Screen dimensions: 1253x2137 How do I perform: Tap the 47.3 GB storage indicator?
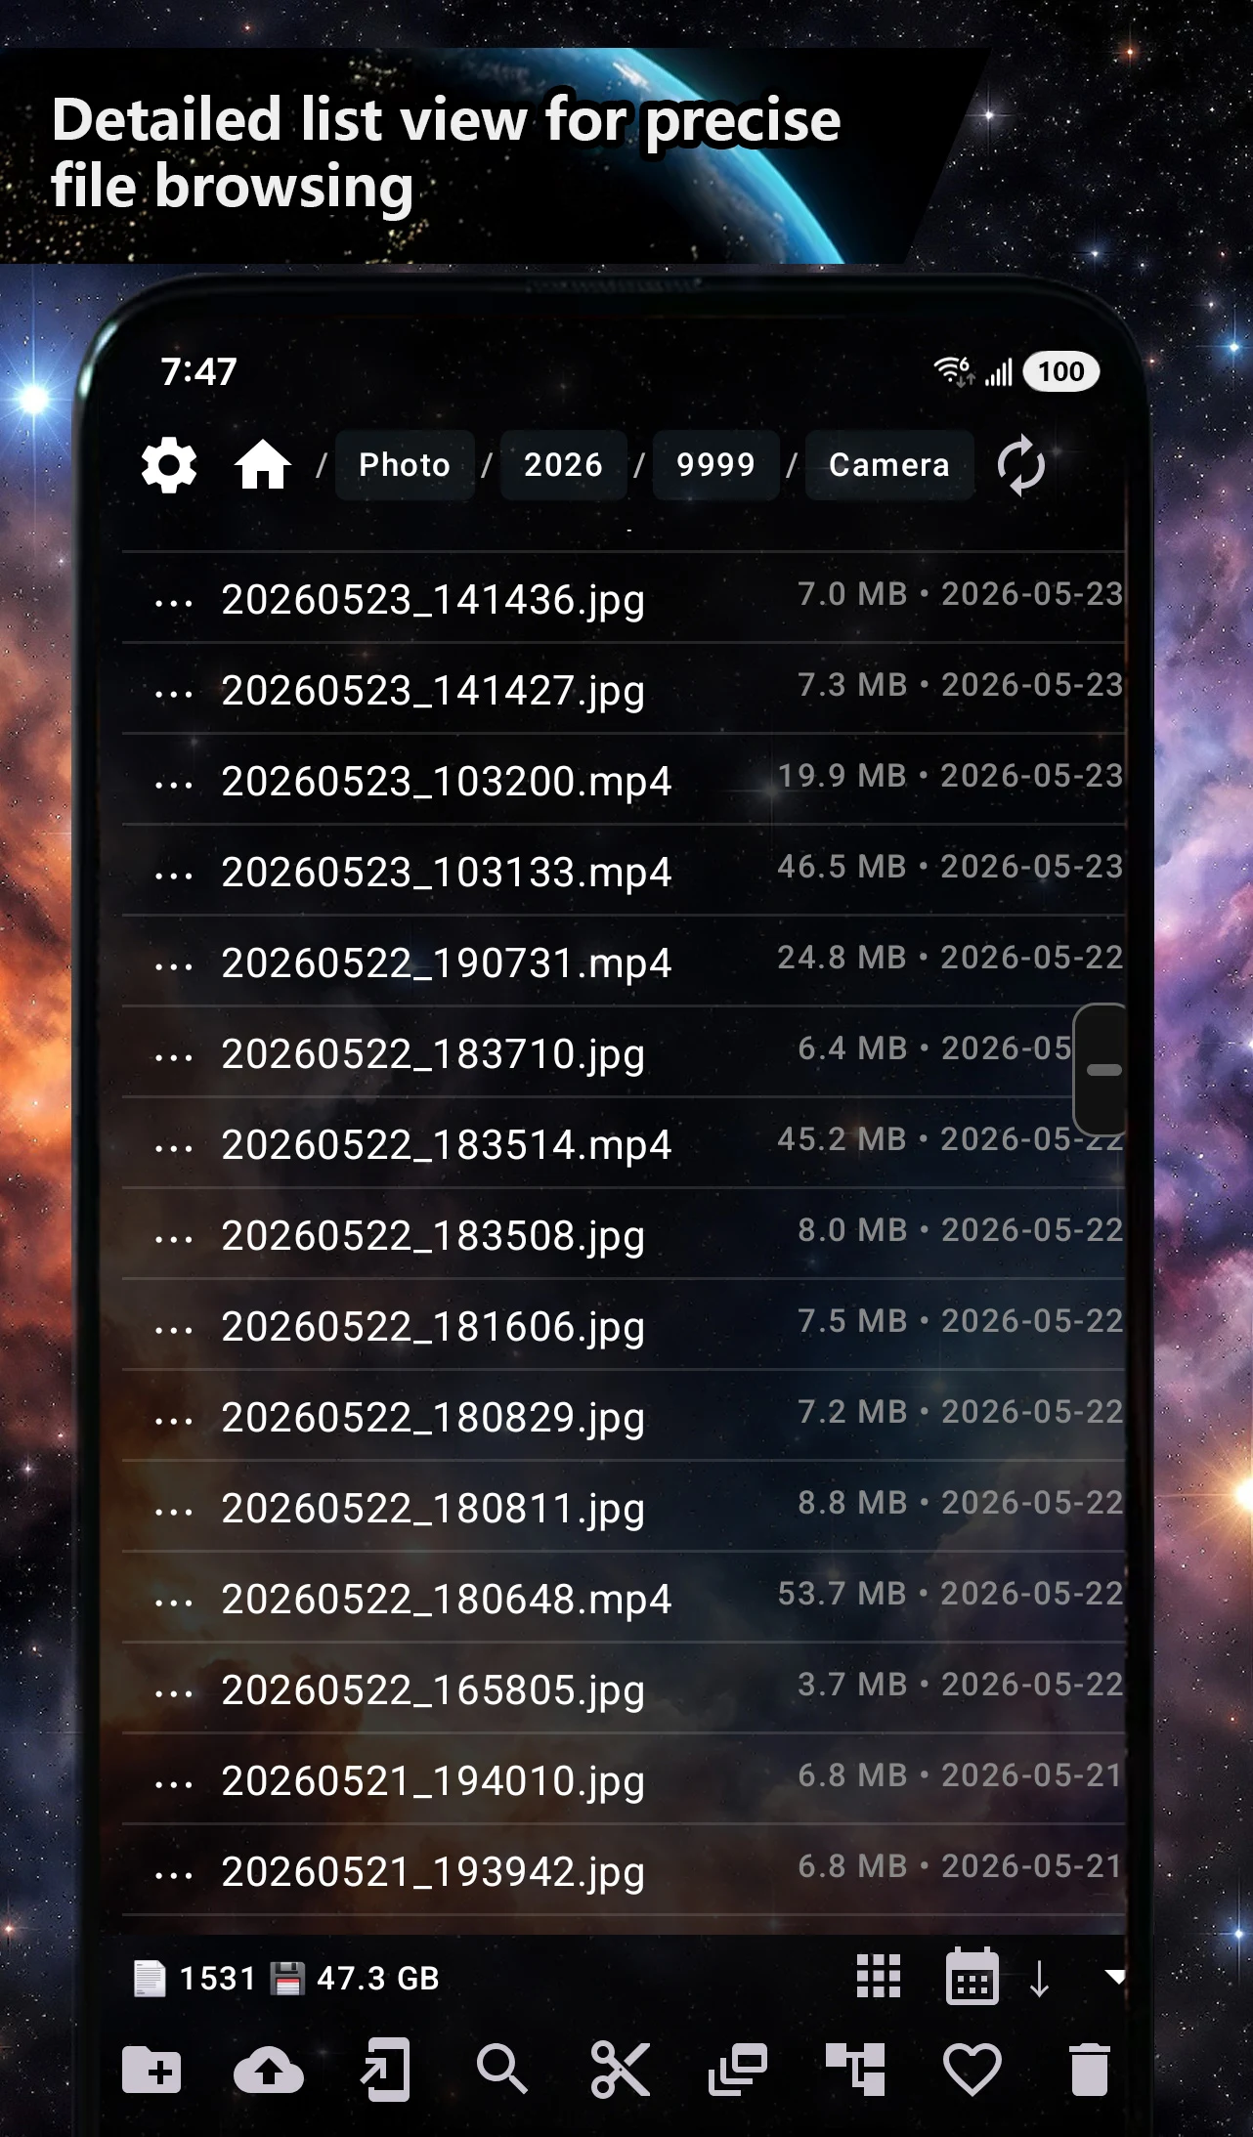pyautogui.click(x=355, y=1979)
